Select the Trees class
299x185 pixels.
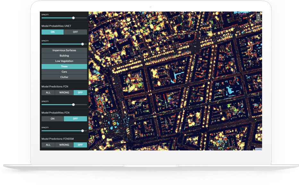pyautogui.click(x=64, y=66)
